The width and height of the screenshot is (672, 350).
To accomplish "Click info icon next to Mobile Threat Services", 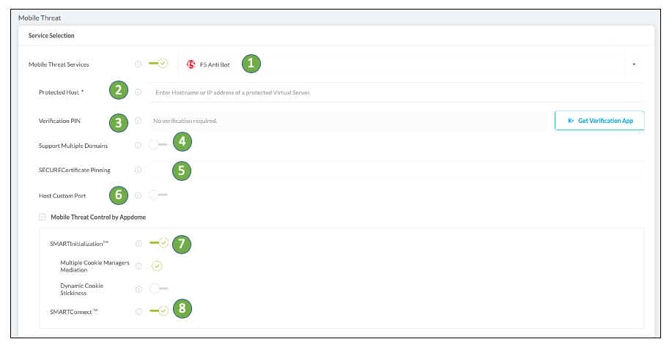I will [x=138, y=64].
